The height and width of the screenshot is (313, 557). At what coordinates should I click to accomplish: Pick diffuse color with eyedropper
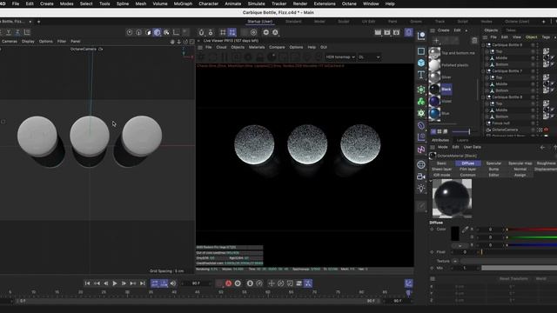click(465, 230)
